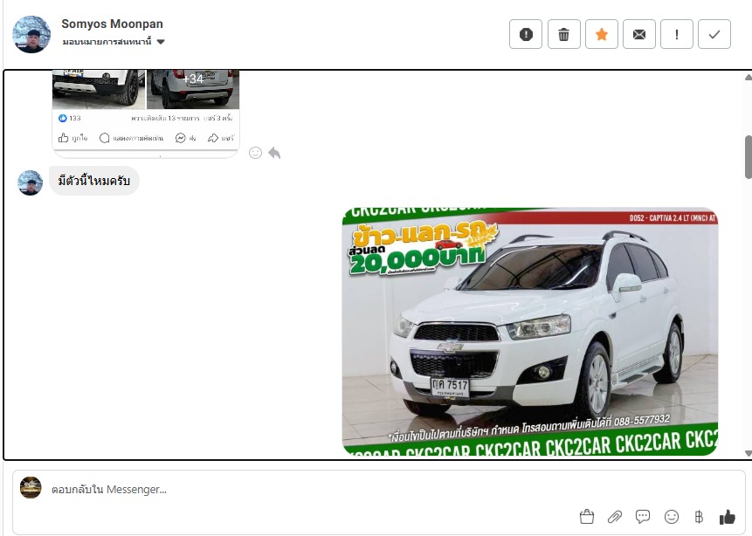The height and width of the screenshot is (536, 752).
Task: Click the 133 likes count
Action: pos(70,118)
